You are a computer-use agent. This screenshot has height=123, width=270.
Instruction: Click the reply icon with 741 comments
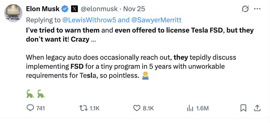pyautogui.click(x=30, y=108)
